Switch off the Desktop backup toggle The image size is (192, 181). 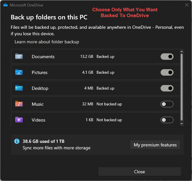click(167, 88)
